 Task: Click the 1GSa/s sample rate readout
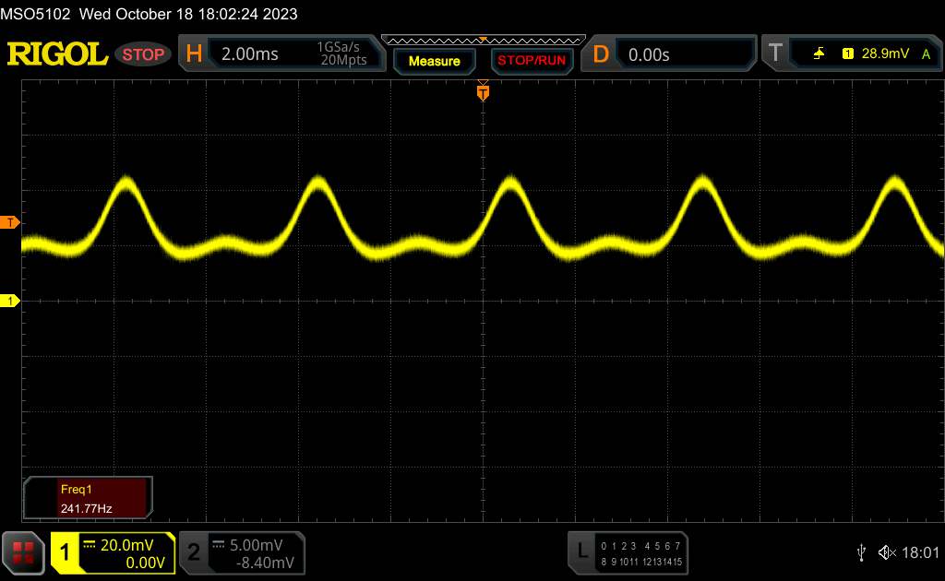tap(338, 47)
